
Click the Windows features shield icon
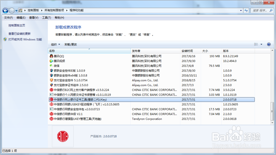point(5,39)
